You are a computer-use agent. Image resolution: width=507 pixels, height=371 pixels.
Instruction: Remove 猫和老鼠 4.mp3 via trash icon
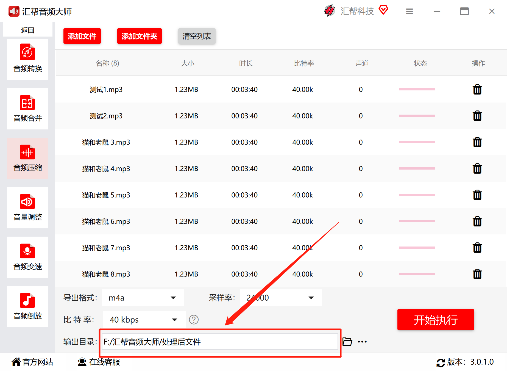477,168
